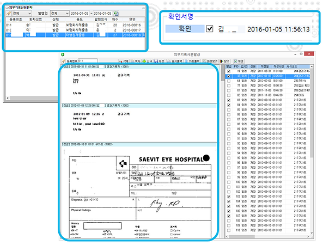Toggle checkbox for record PID 19
The height and width of the screenshot is (245, 323).
(229, 71)
